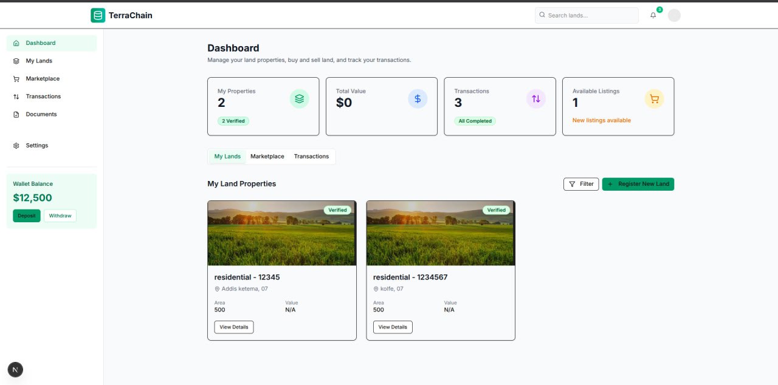The width and height of the screenshot is (778, 385).
Task: Select My Lands in the sidebar
Action: [38, 61]
